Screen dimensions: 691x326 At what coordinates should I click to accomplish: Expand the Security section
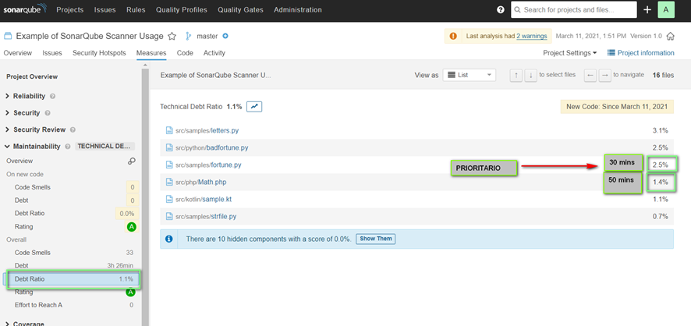27,113
